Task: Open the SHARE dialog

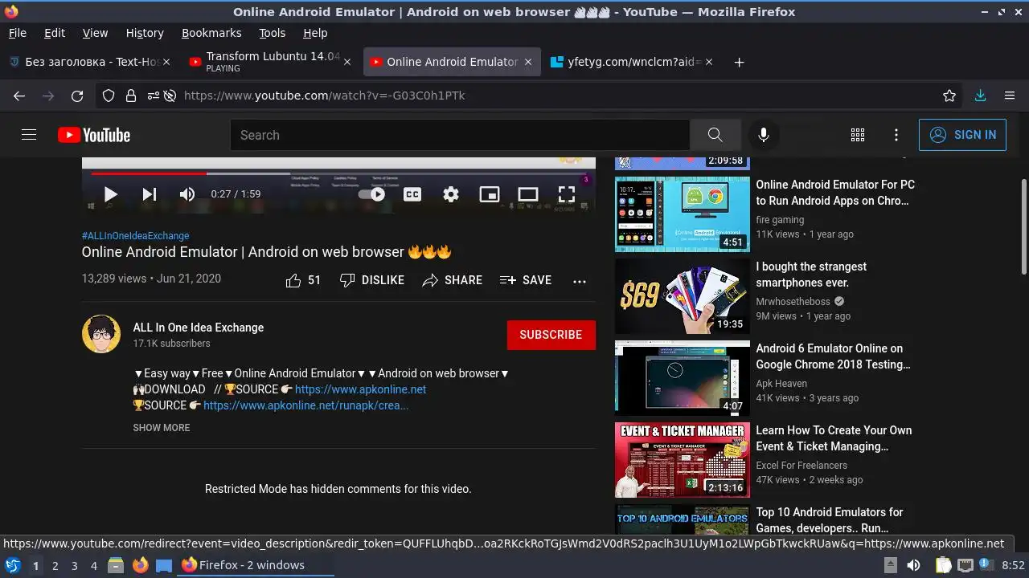Action: coord(453,280)
